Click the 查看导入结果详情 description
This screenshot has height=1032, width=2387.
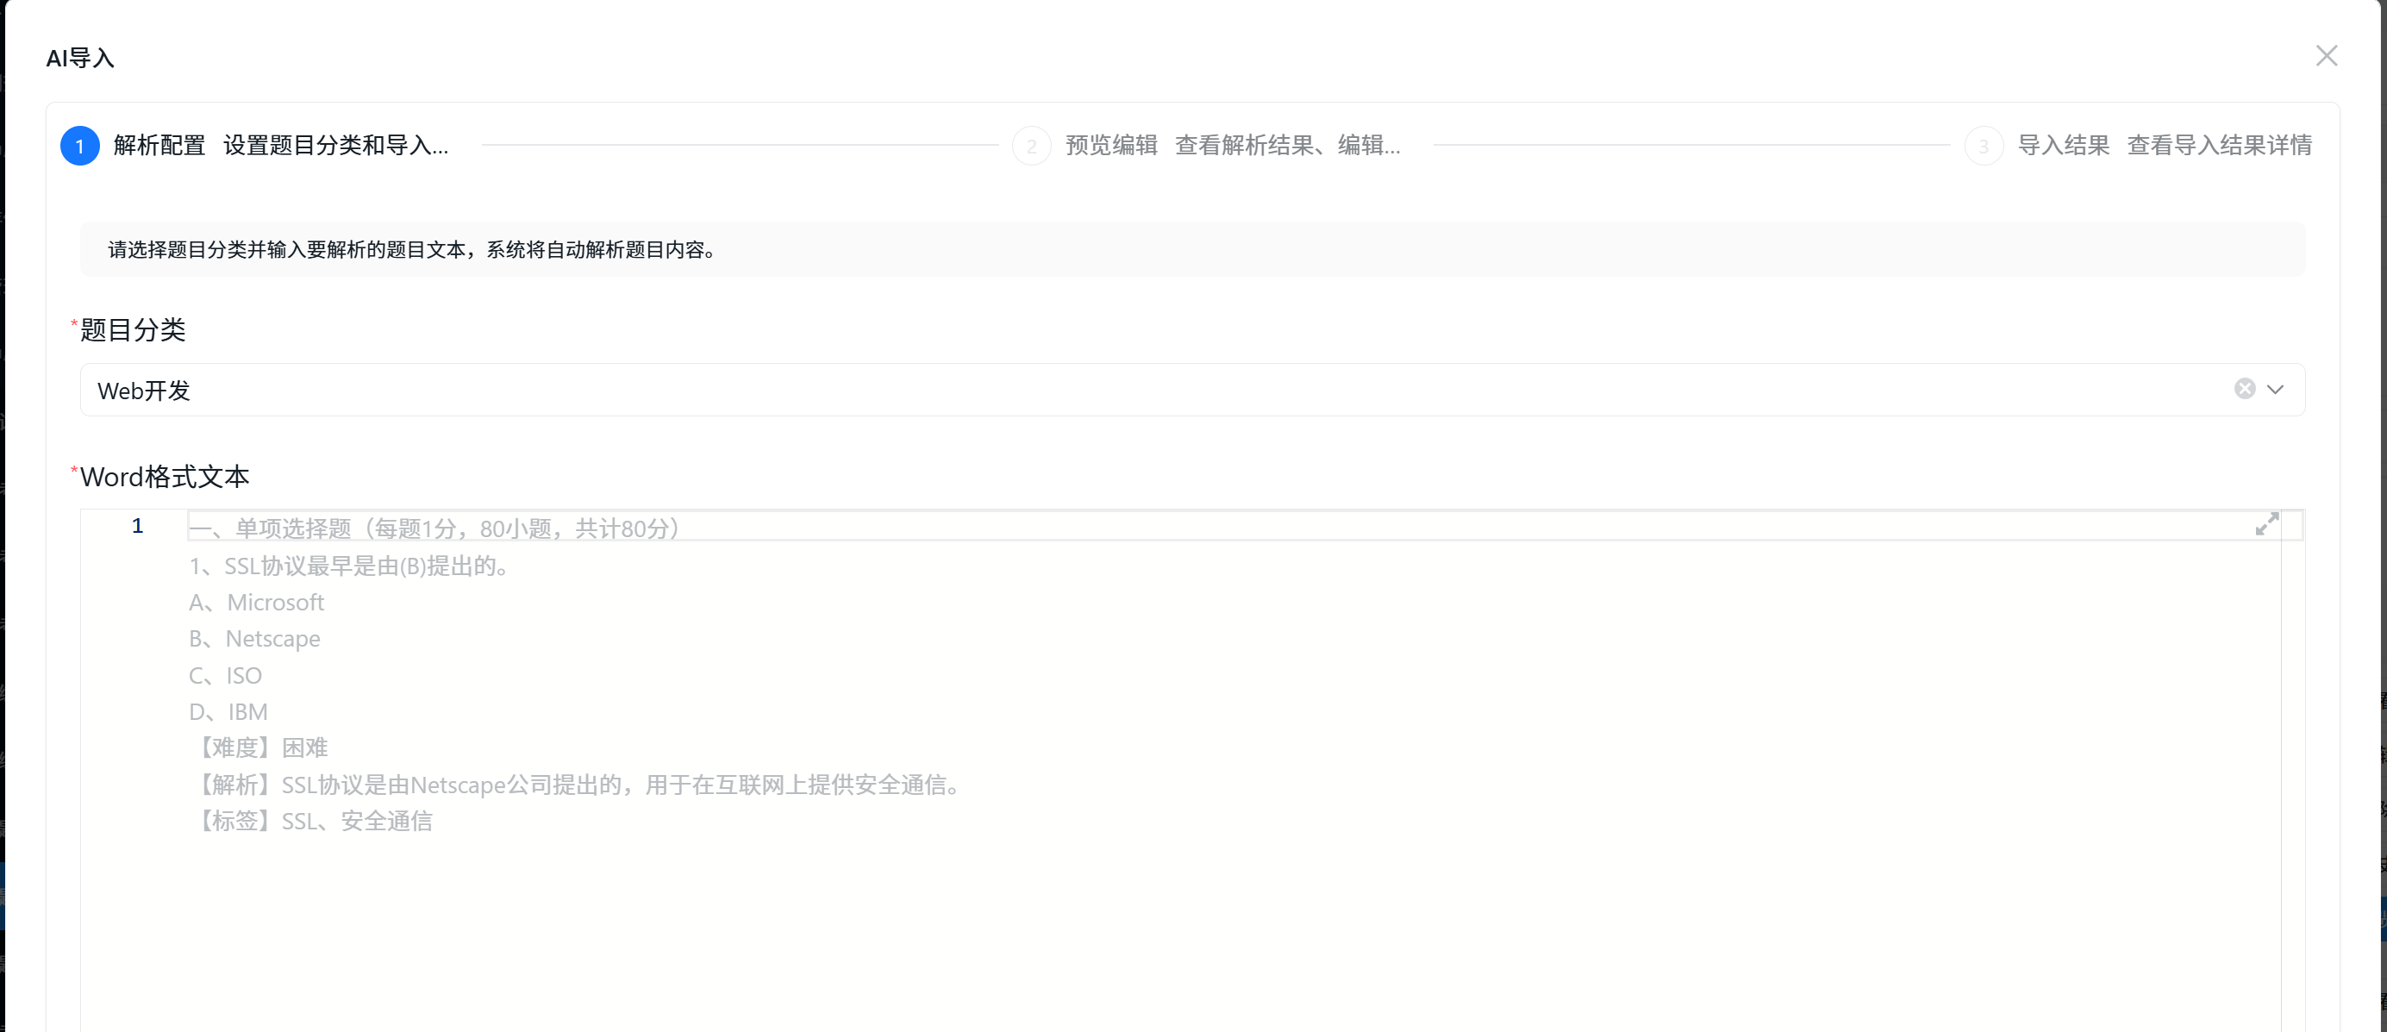pos(2218,146)
